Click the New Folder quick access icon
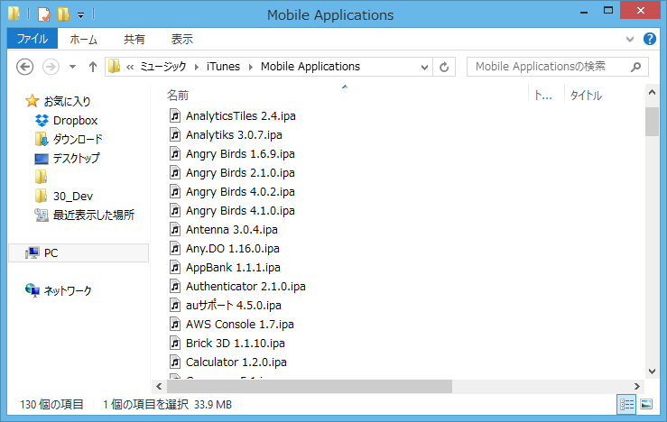 click(x=63, y=14)
